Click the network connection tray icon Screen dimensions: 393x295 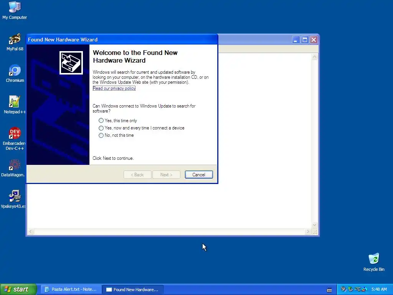[x=357, y=289]
